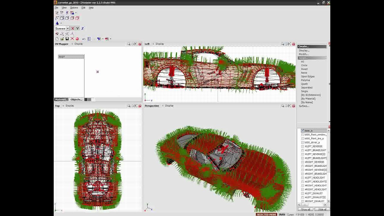
Task: Select the third cube level icon in second toolbar row
Action: [x=67, y=18]
